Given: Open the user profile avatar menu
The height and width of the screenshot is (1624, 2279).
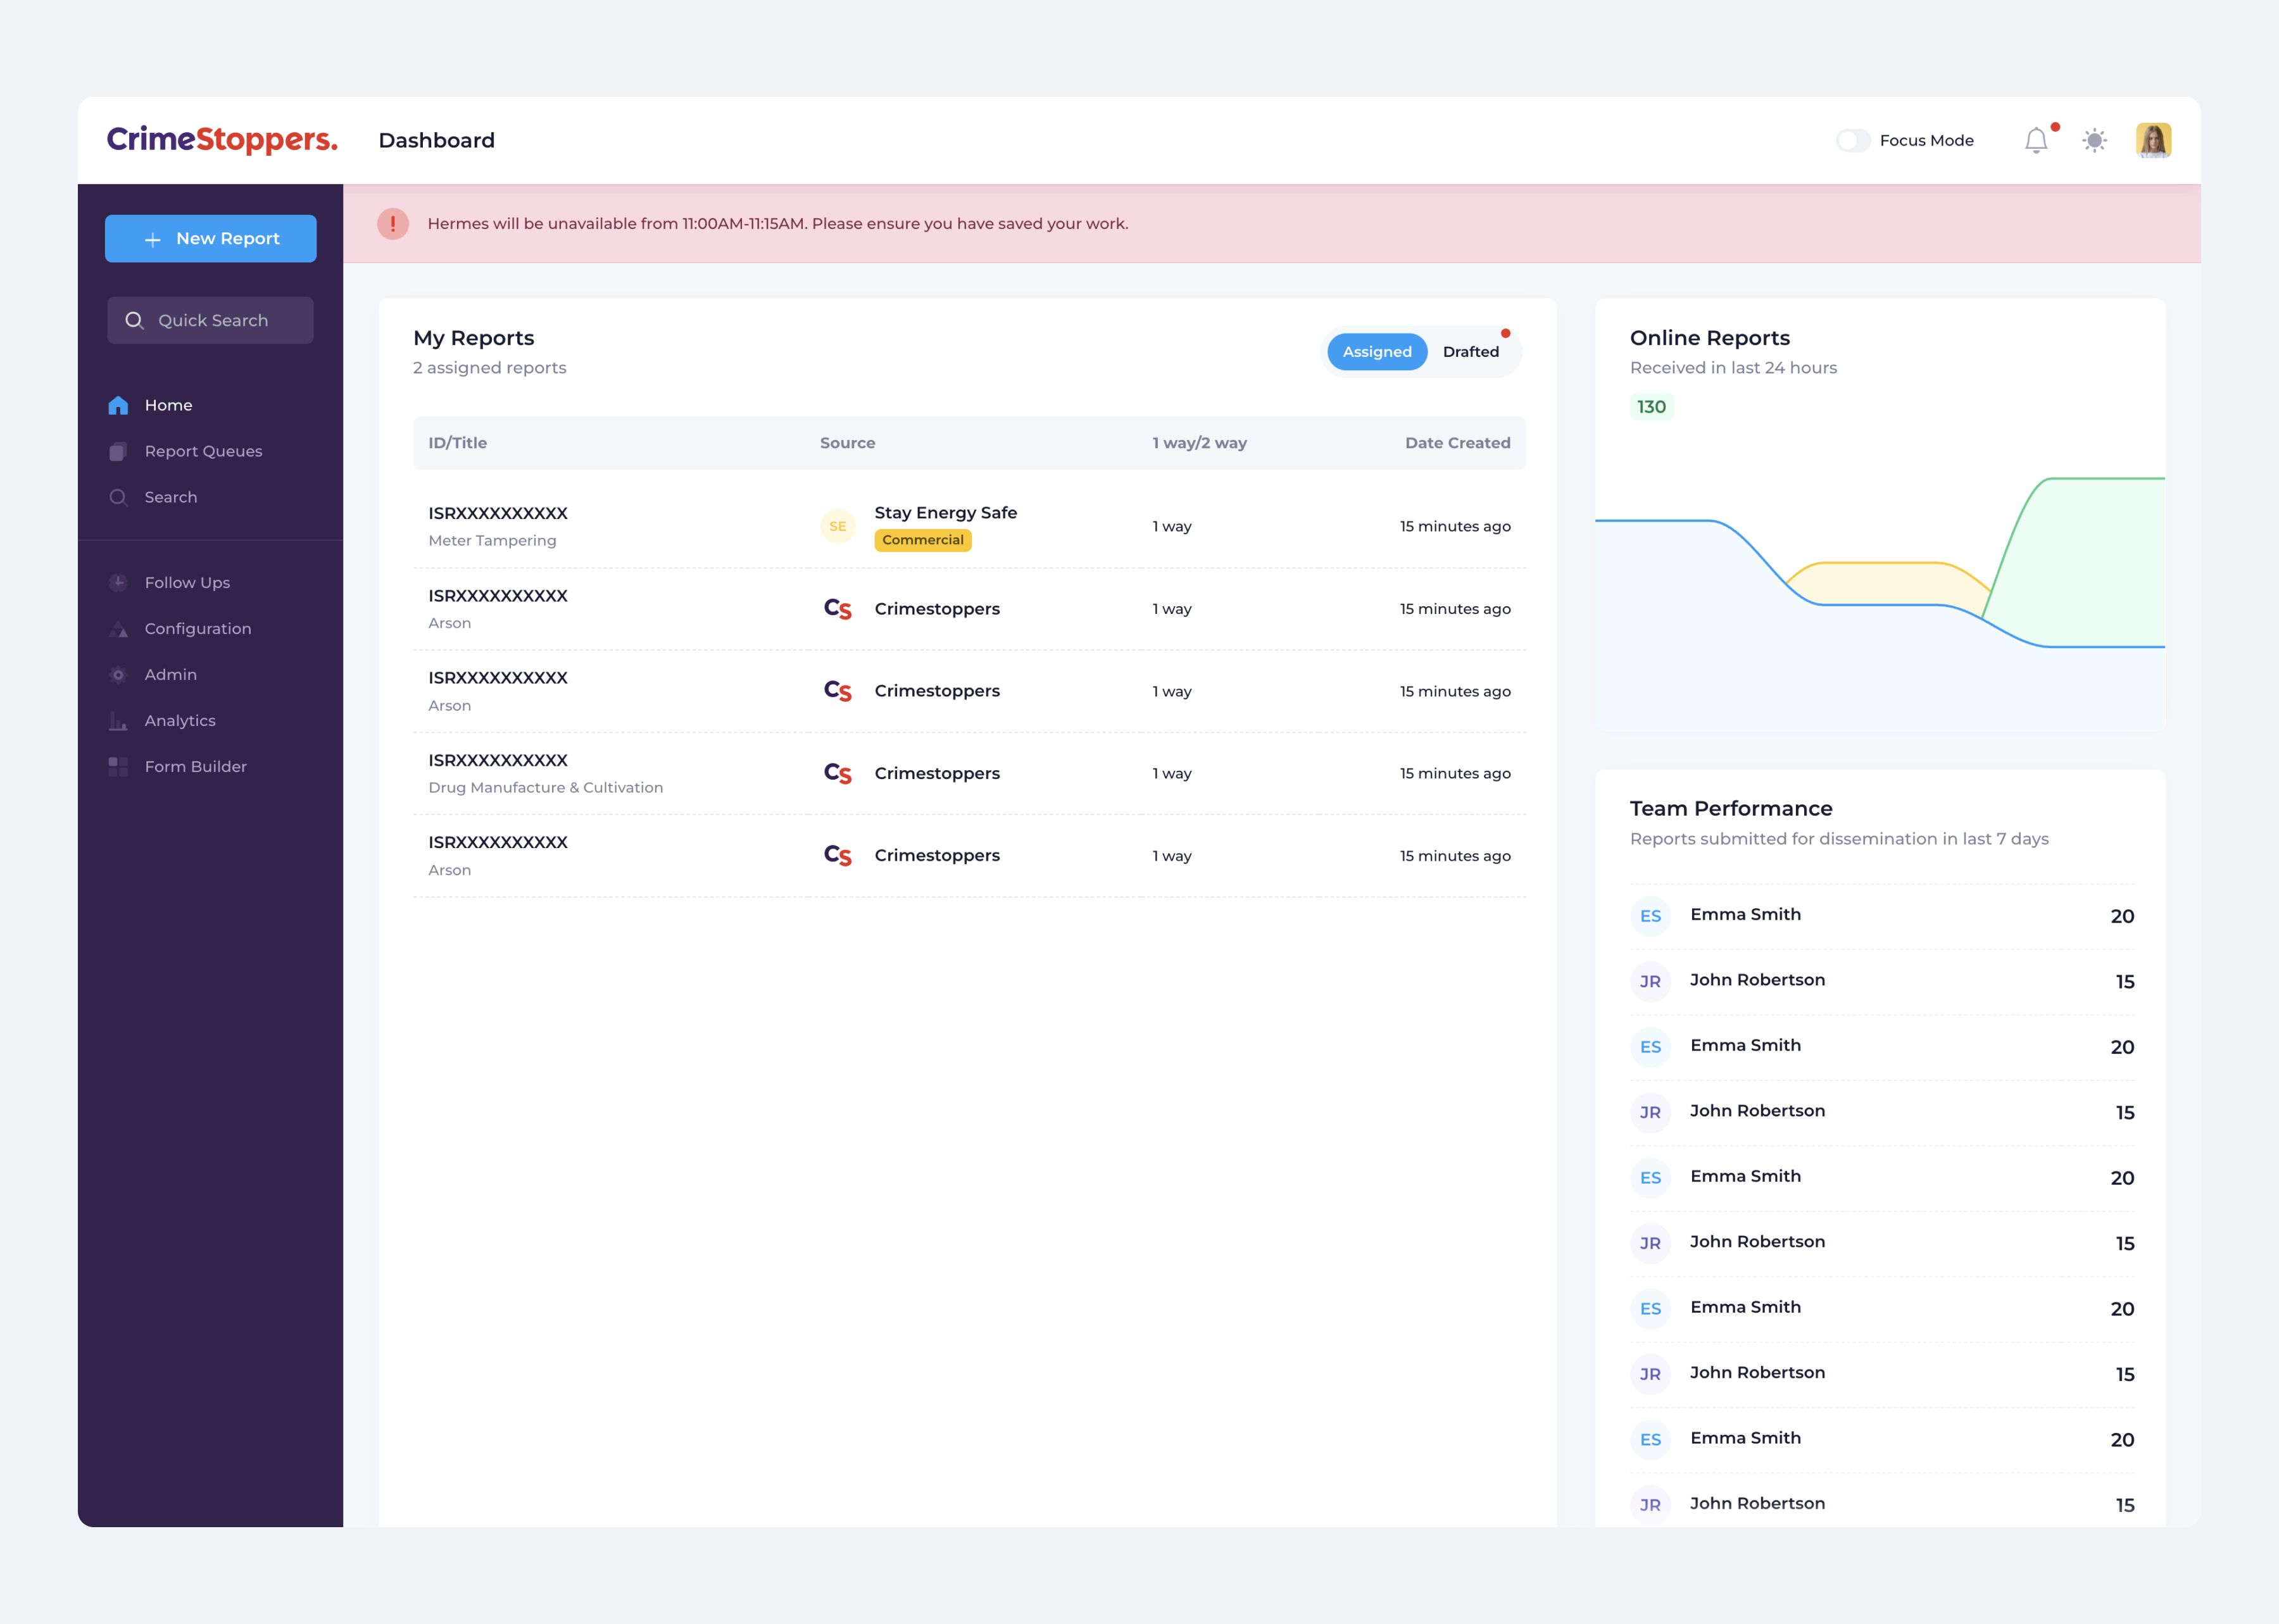Looking at the screenshot, I should pos(2153,140).
